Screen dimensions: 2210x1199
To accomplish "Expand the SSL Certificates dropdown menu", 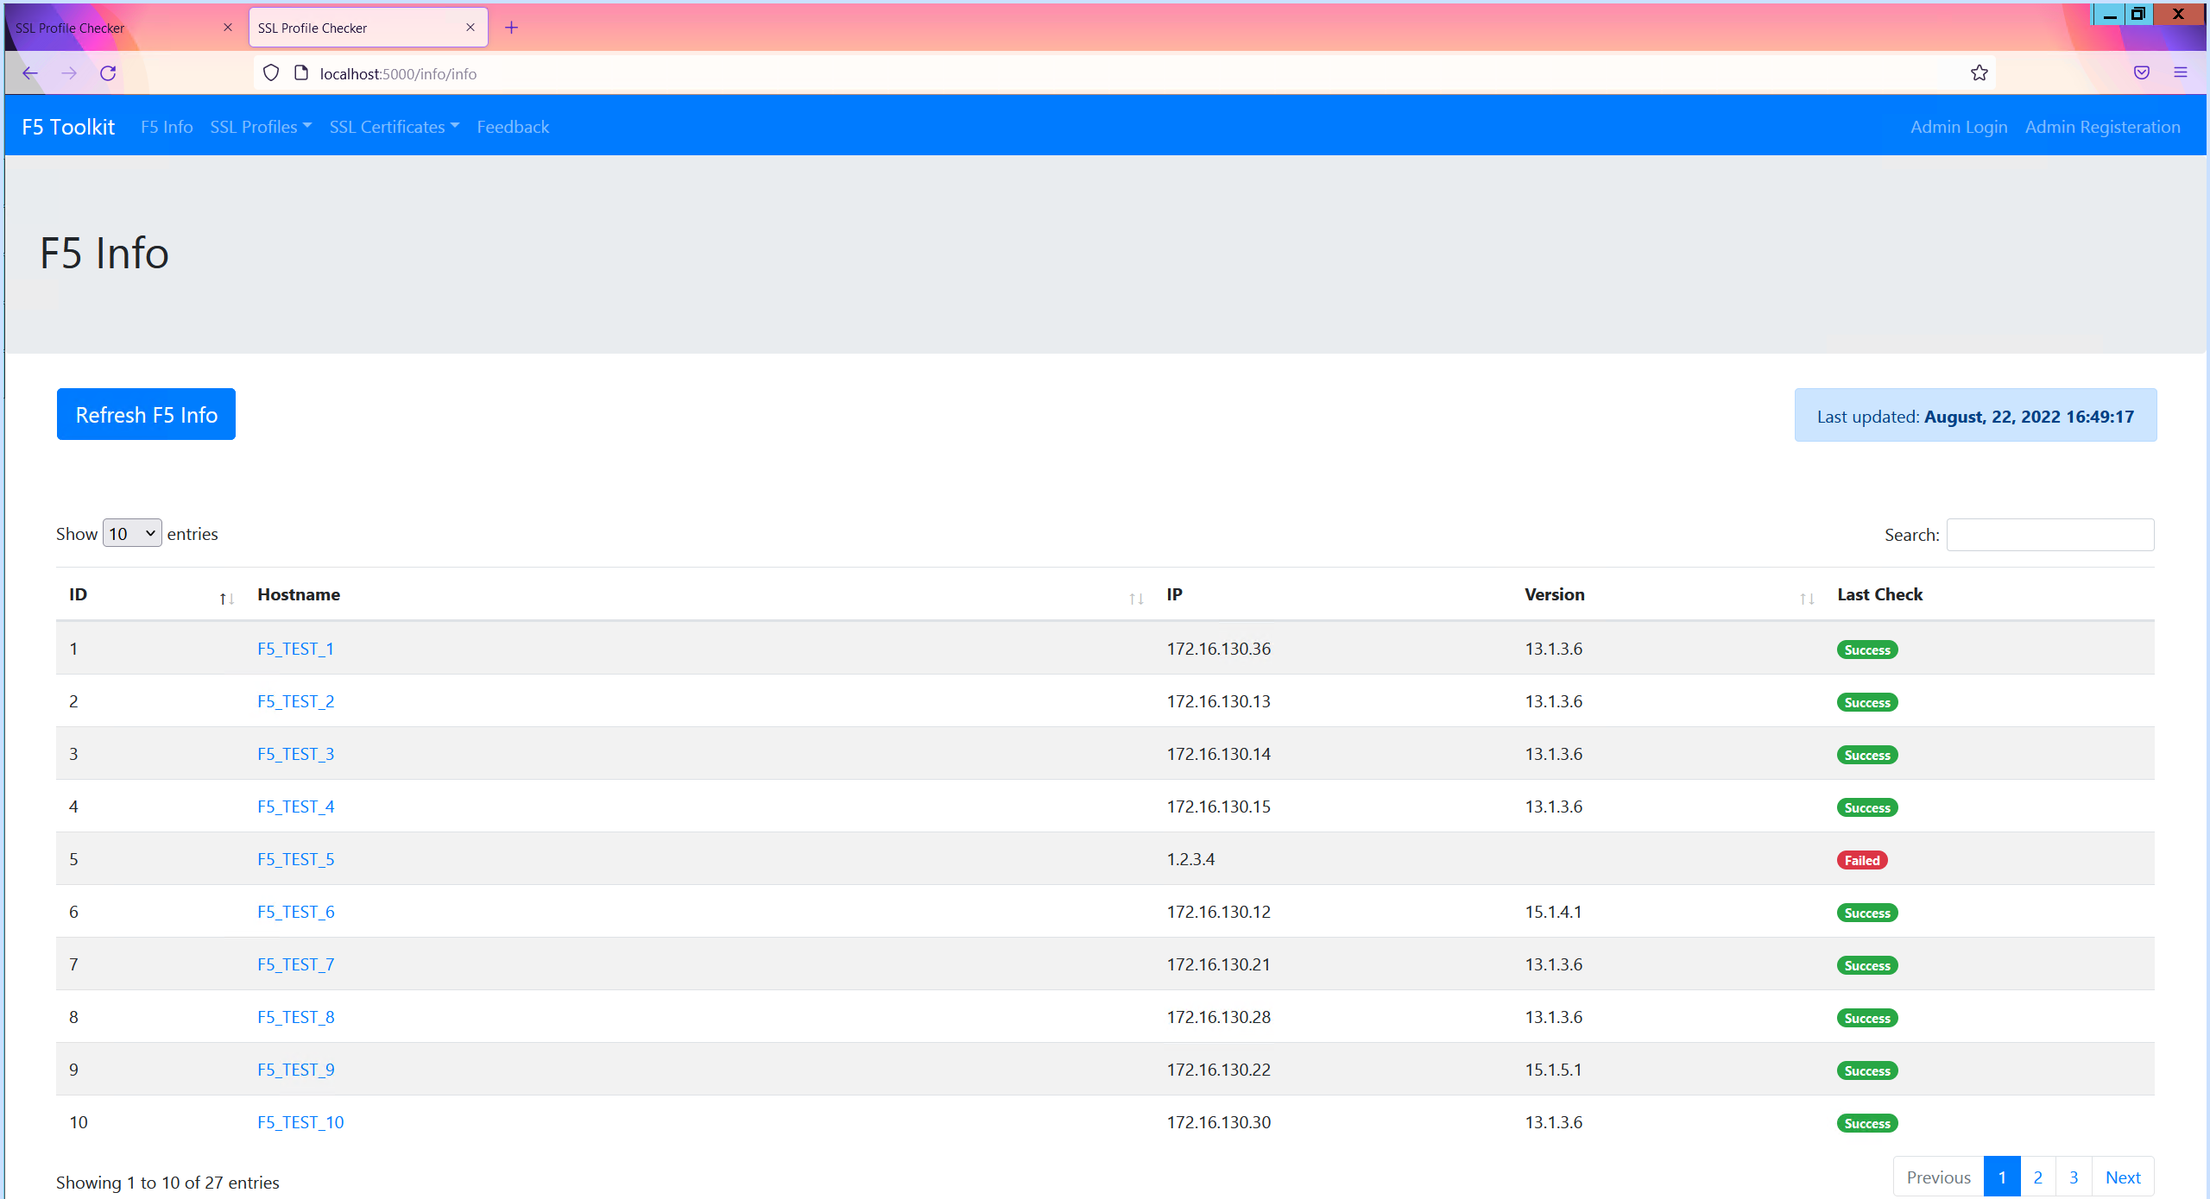I will (394, 127).
